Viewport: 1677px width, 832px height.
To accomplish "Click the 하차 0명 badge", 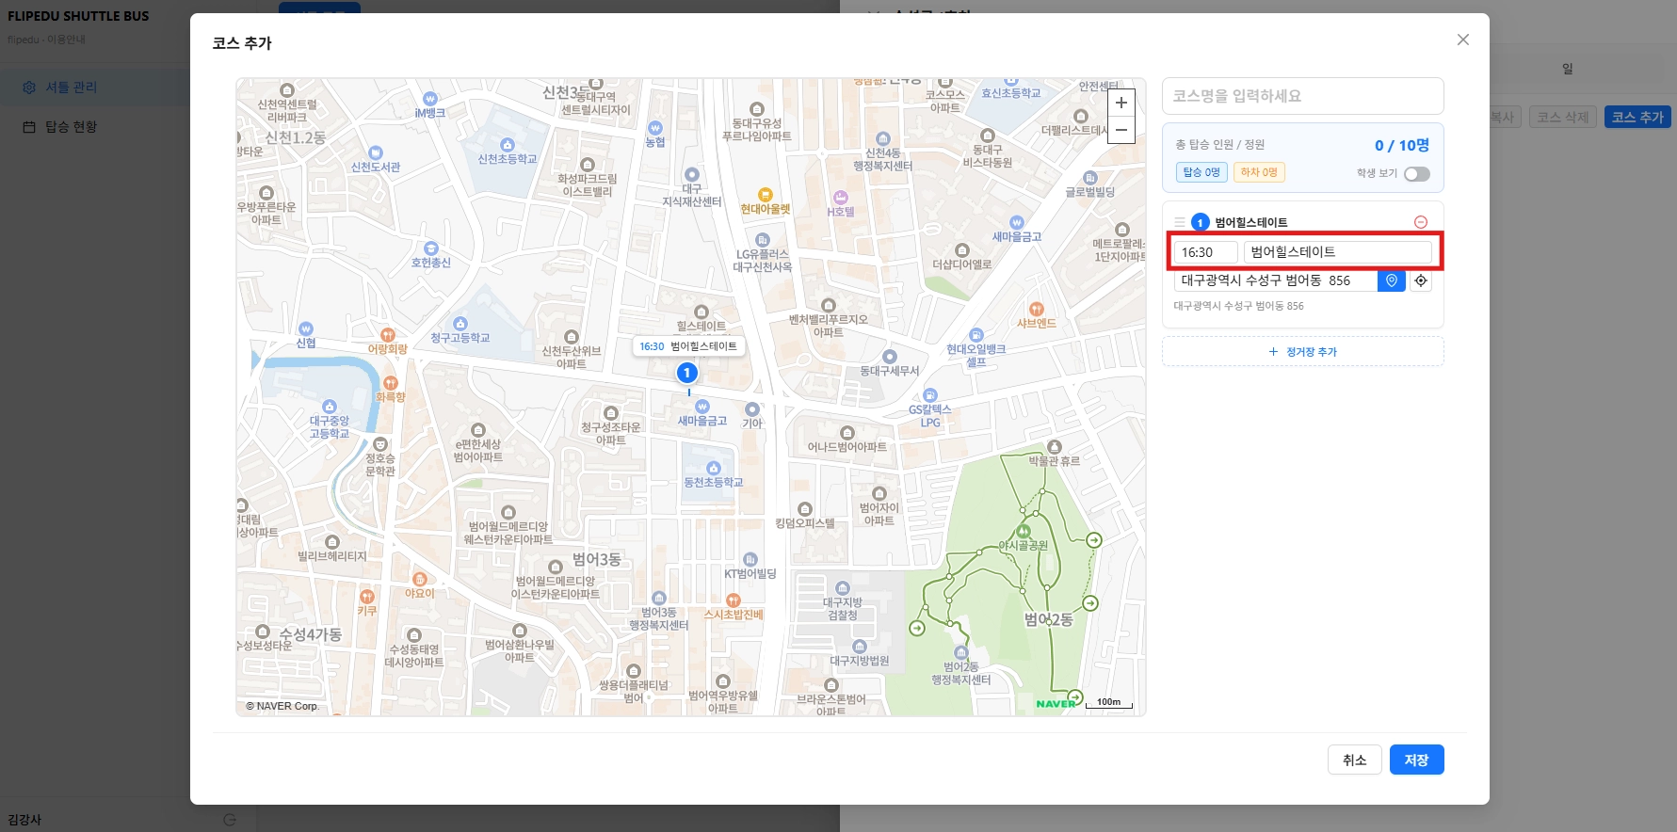I will coord(1259,172).
